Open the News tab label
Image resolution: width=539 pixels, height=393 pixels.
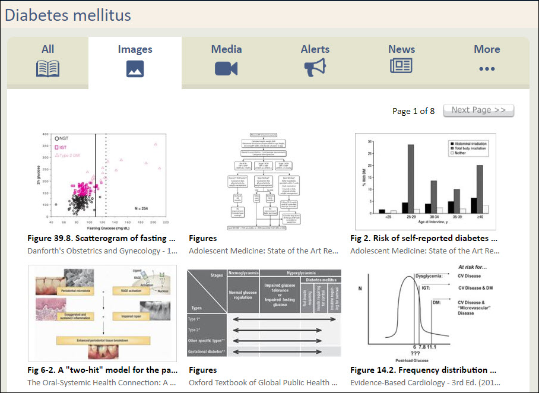401,49
